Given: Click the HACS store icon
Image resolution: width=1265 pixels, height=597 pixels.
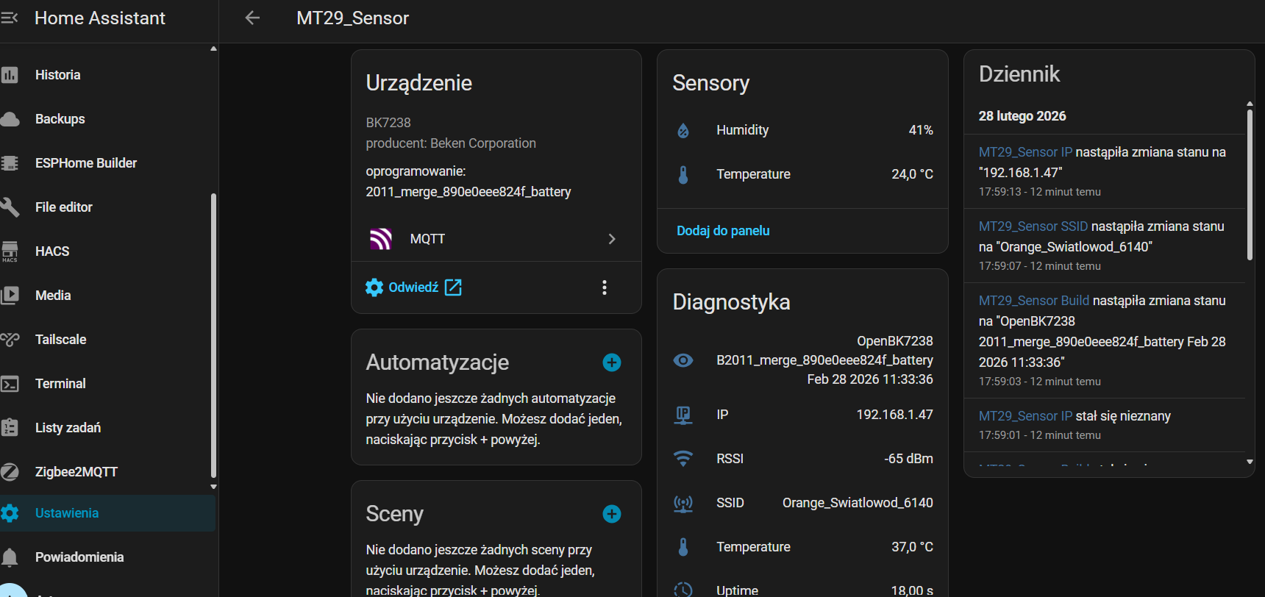Looking at the screenshot, I should (x=10, y=251).
